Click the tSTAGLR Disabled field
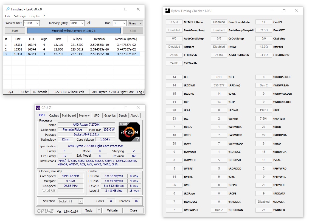Screen dimensions: 312x223 (x=264, y=202)
